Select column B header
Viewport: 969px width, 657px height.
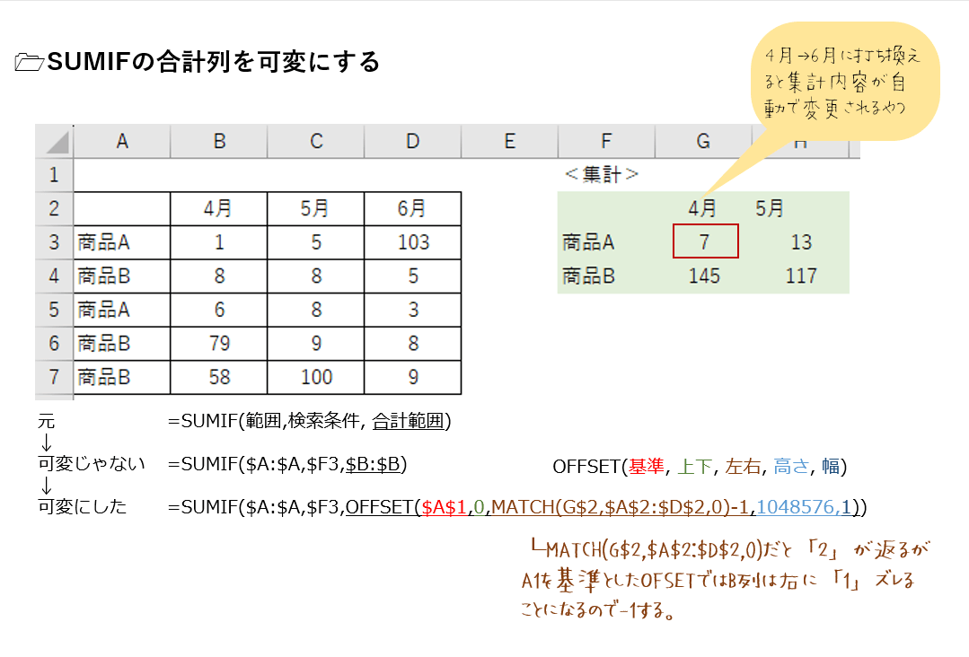[x=219, y=141]
